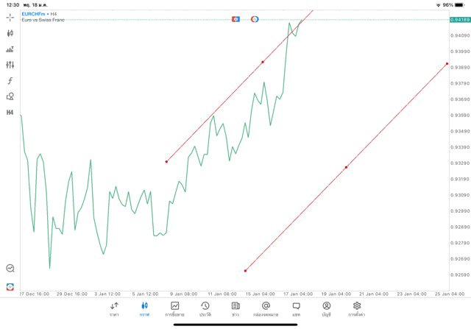This screenshot has width=471, height=329.
Task: Open the บัญชี (Accounts) tab
Action: (326, 308)
